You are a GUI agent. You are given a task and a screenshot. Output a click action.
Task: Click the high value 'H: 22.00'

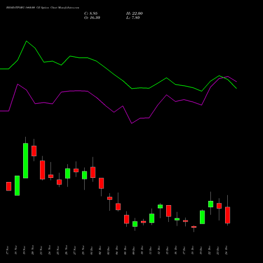(135, 14)
